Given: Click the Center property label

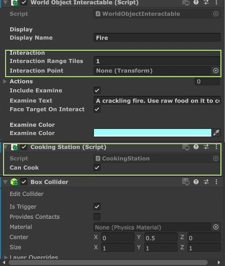Looking at the screenshot, I should pyautogui.click(x=19, y=237).
